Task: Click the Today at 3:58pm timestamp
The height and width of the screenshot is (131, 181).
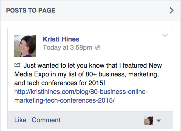Action: (x=67, y=48)
